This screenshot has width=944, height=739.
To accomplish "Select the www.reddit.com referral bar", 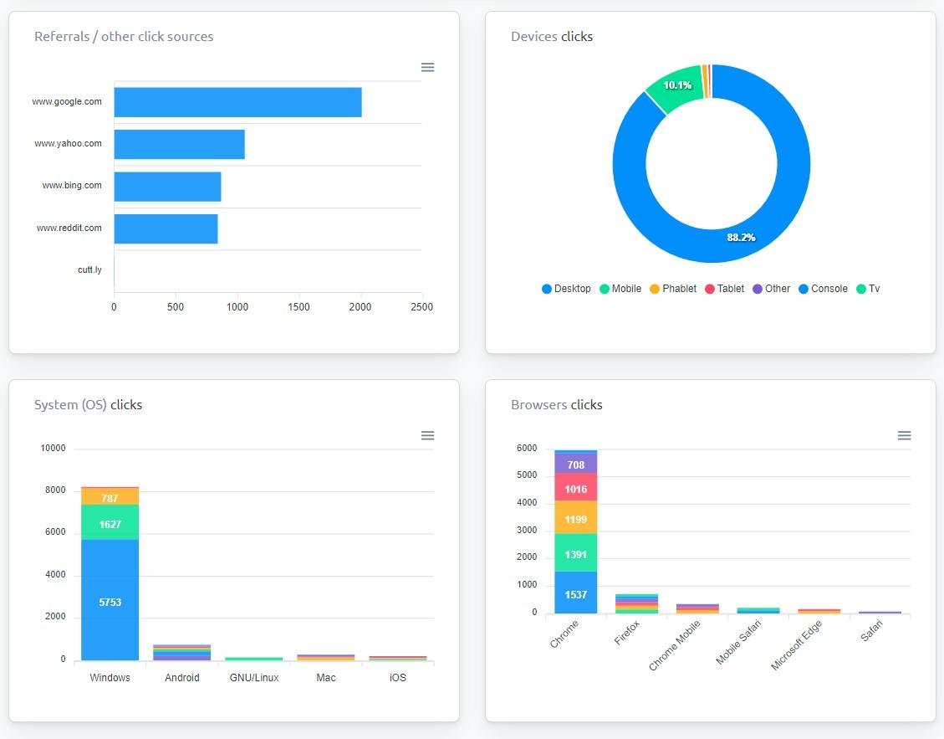I will 166,228.
